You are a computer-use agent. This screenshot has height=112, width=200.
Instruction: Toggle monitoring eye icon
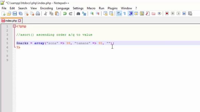tap(159, 13)
